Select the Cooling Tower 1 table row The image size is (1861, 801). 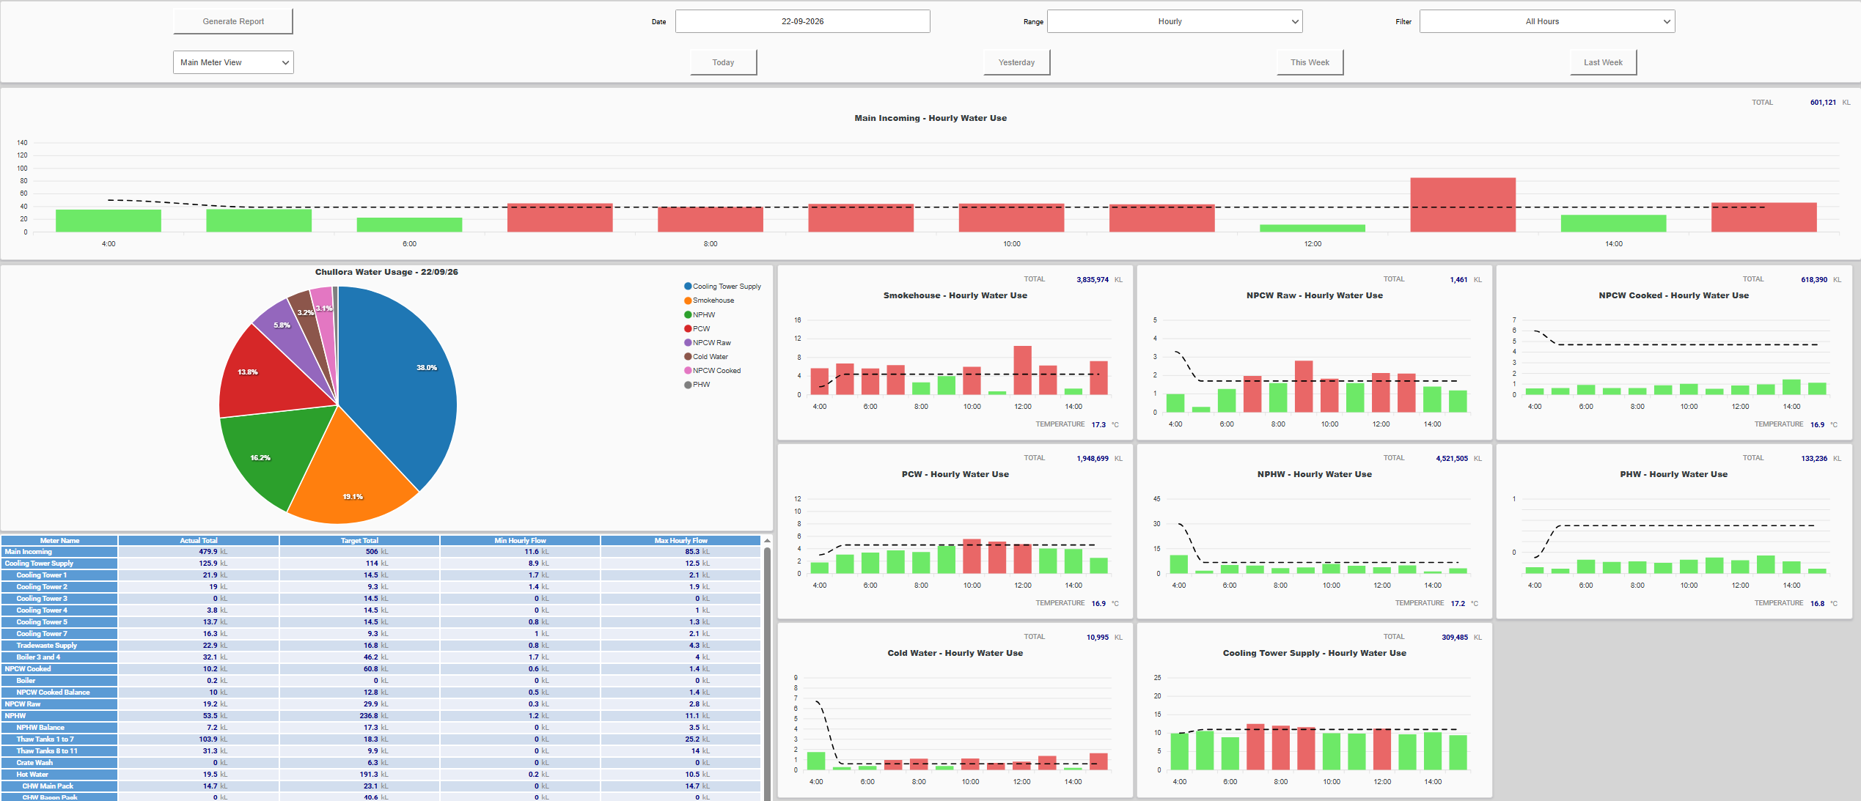[x=381, y=575]
